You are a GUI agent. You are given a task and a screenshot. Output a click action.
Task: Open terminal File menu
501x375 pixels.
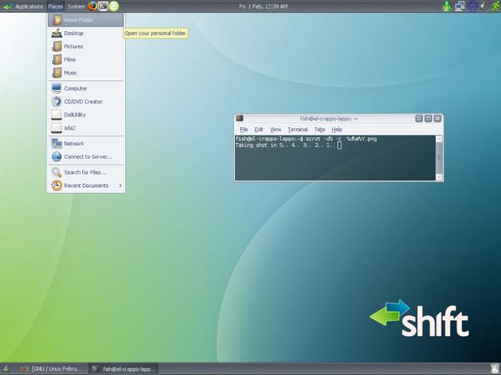(243, 129)
